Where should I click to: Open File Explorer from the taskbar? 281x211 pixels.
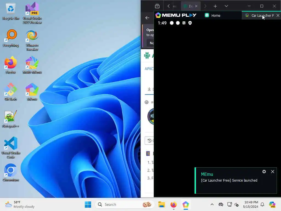(161, 204)
